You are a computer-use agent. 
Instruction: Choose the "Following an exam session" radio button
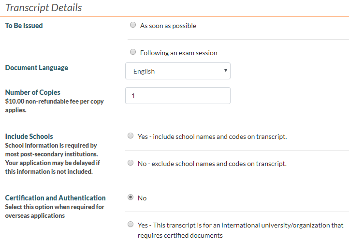(133, 52)
